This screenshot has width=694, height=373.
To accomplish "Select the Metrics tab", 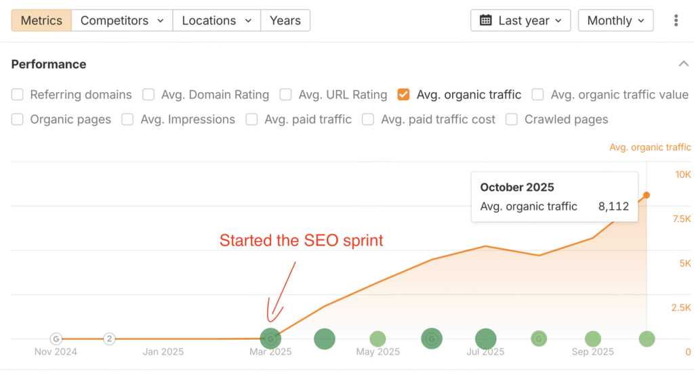I will 41,20.
